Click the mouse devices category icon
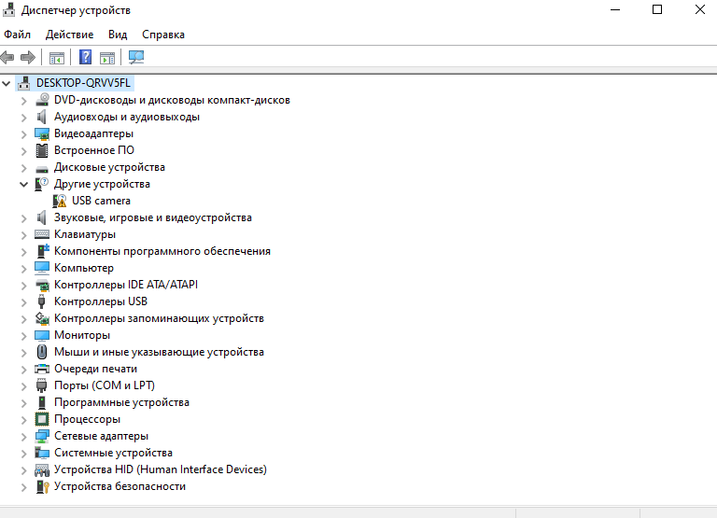717x518 pixels. [42, 352]
